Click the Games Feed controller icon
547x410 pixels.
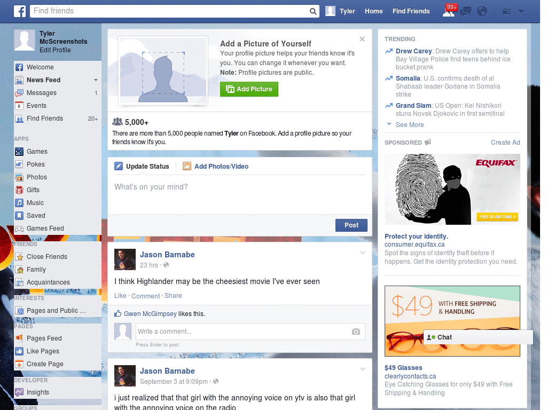point(19,228)
